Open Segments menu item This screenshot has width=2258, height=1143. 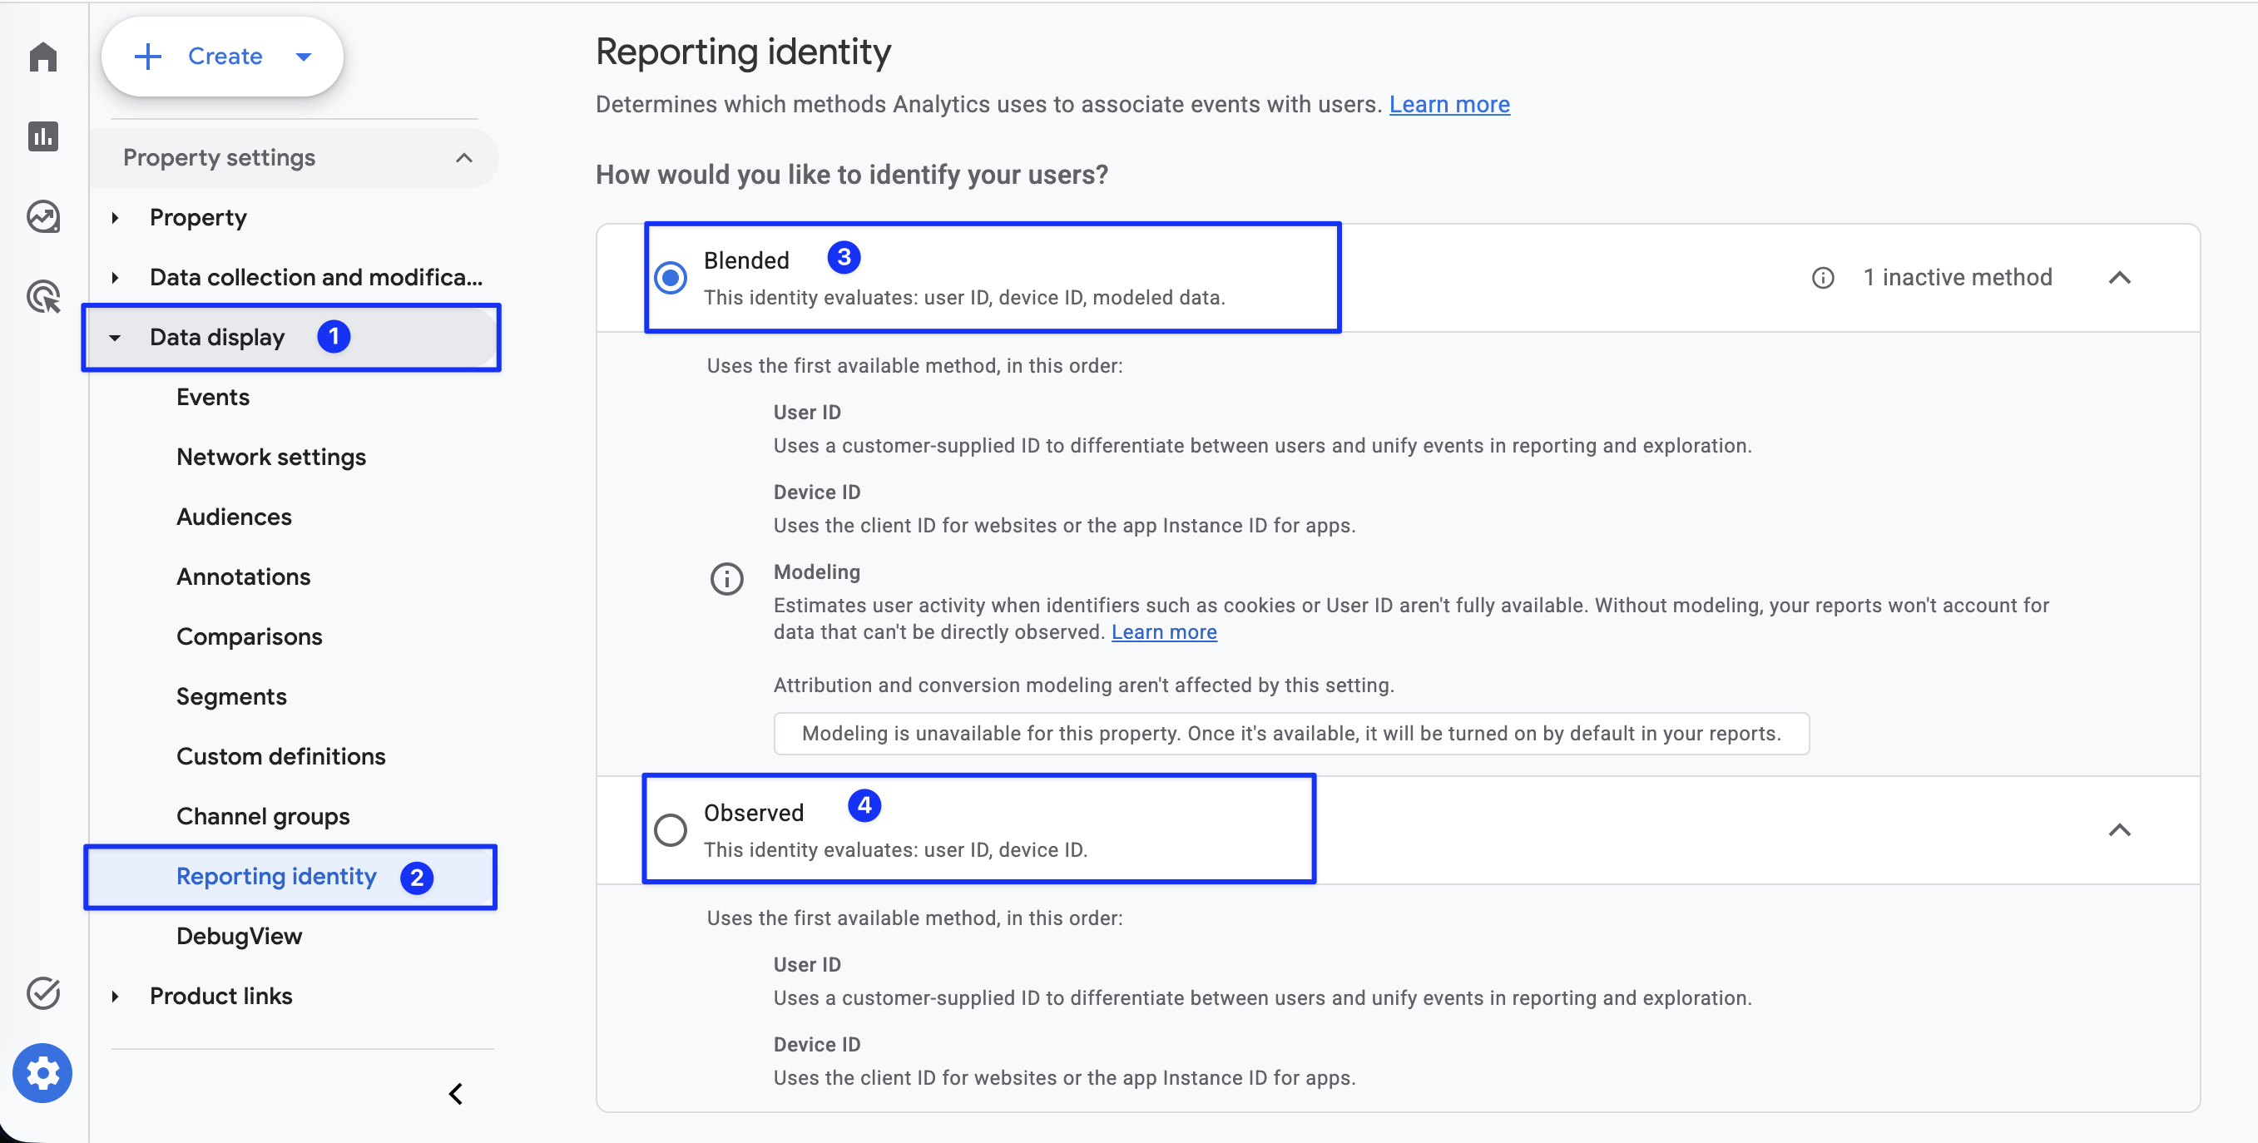(x=231, y=697)
